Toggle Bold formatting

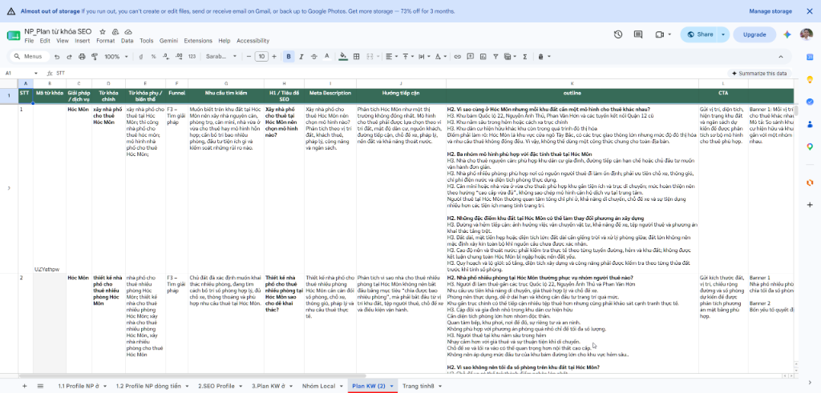coord(289,57)
